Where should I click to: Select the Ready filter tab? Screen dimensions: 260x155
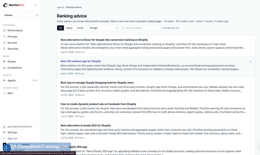click(x=69, y=28)
